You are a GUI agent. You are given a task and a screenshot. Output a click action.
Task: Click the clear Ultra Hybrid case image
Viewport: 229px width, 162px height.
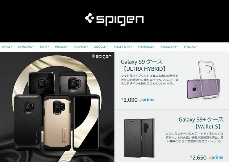[x=203, y=80]
